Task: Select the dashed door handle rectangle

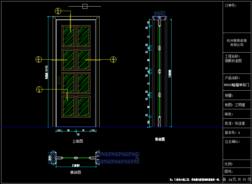Action: coord(59,80)
